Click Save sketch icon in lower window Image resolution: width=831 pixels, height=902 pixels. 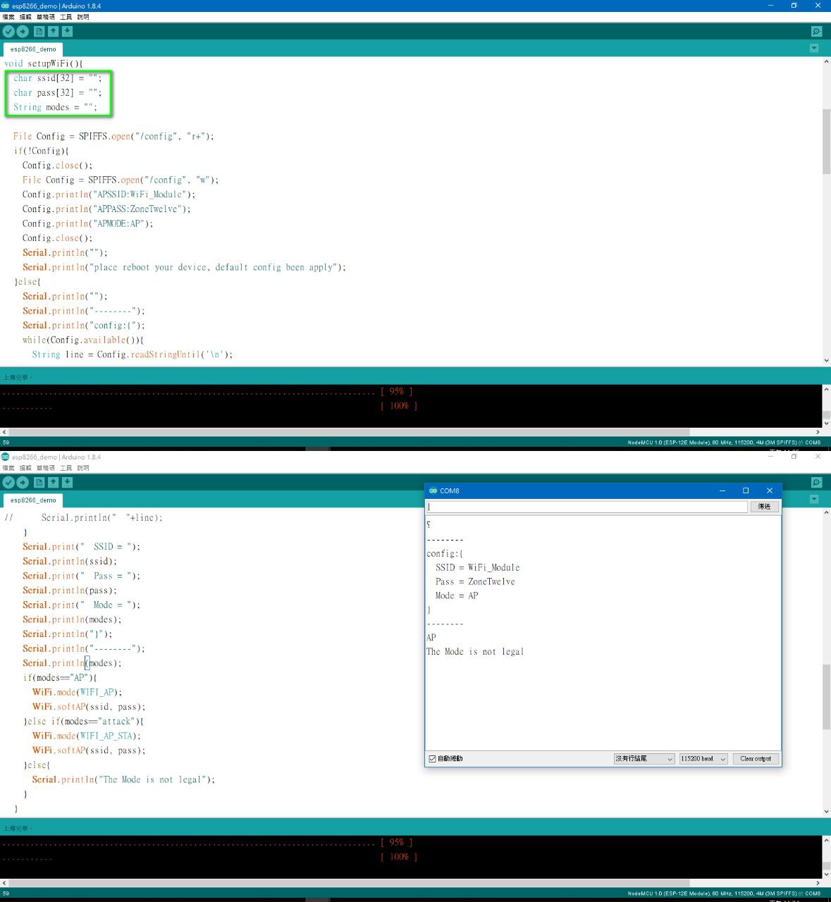click(67, 483)
